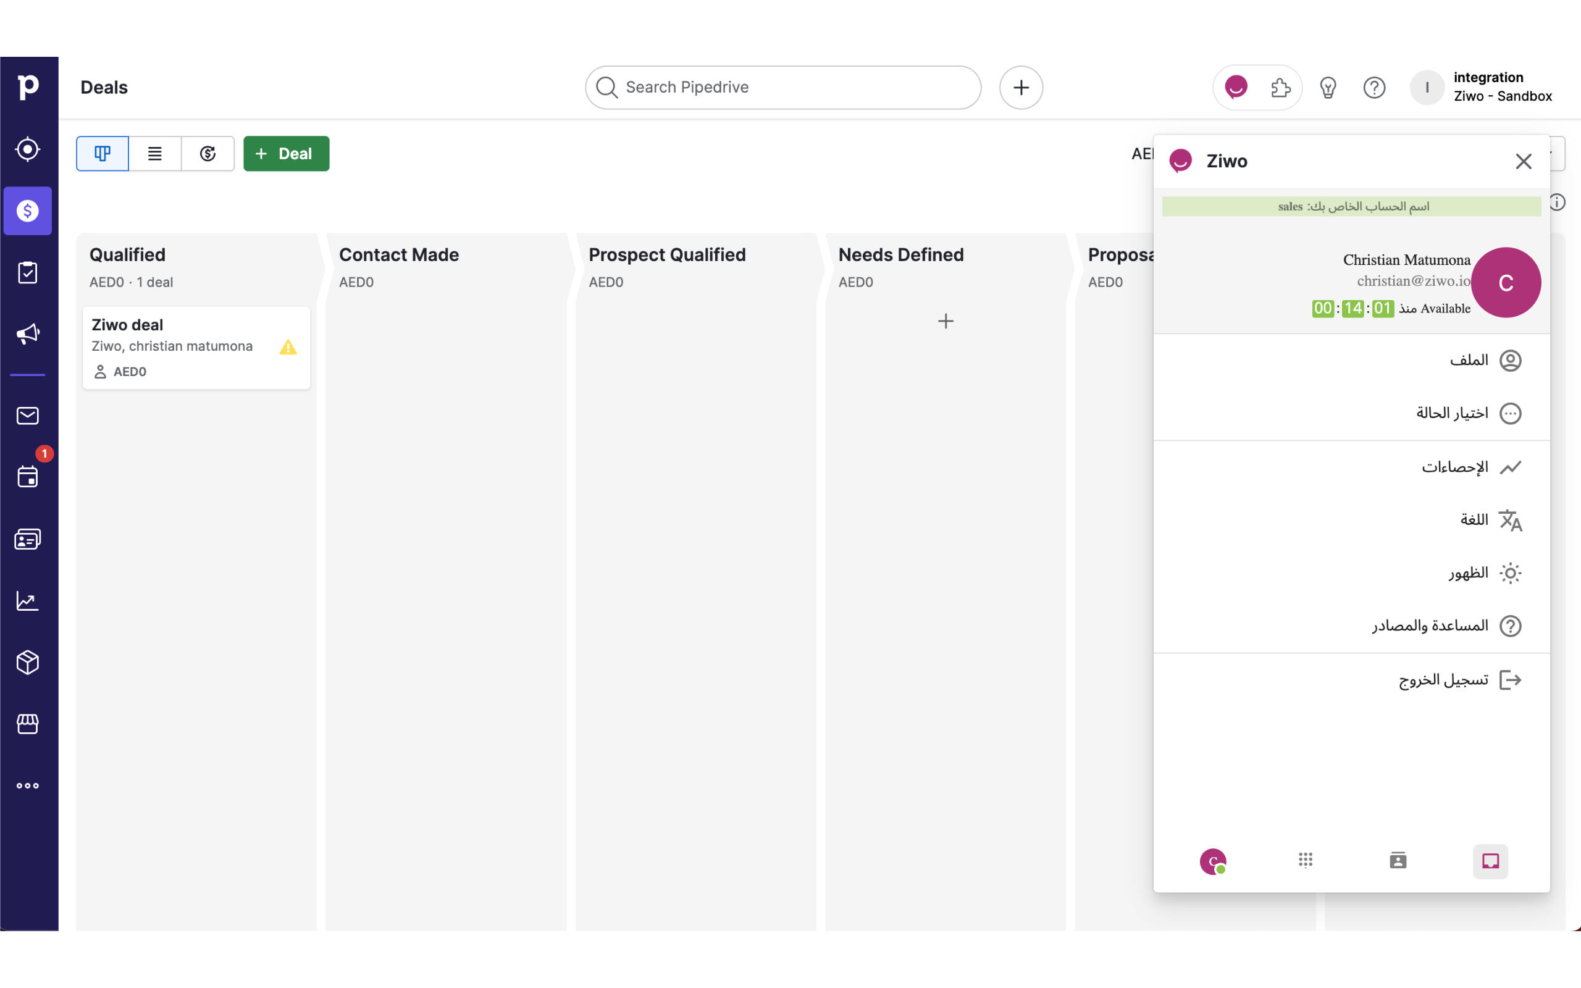
Task: Open the Contacts card sidebar icon
Action: tap(27, 539)
